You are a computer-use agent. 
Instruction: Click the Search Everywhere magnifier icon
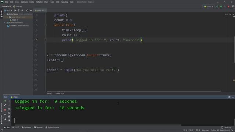pyautogui.click(x=233, y=7)
